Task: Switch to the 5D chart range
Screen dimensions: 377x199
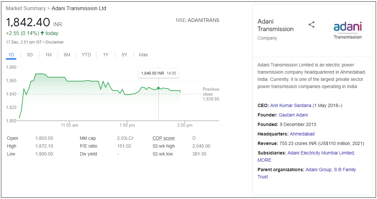Action: point(29,55)
